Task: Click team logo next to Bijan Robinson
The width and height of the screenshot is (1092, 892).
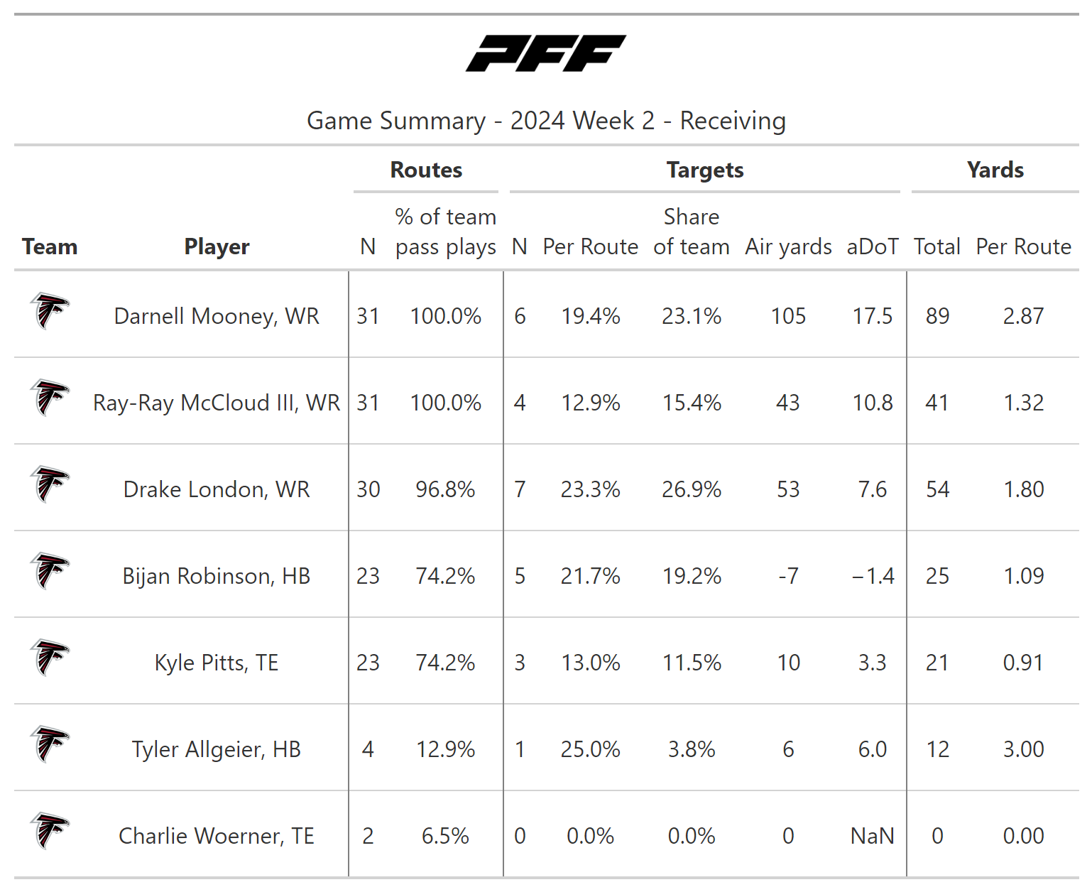Action: click(50, 571)
